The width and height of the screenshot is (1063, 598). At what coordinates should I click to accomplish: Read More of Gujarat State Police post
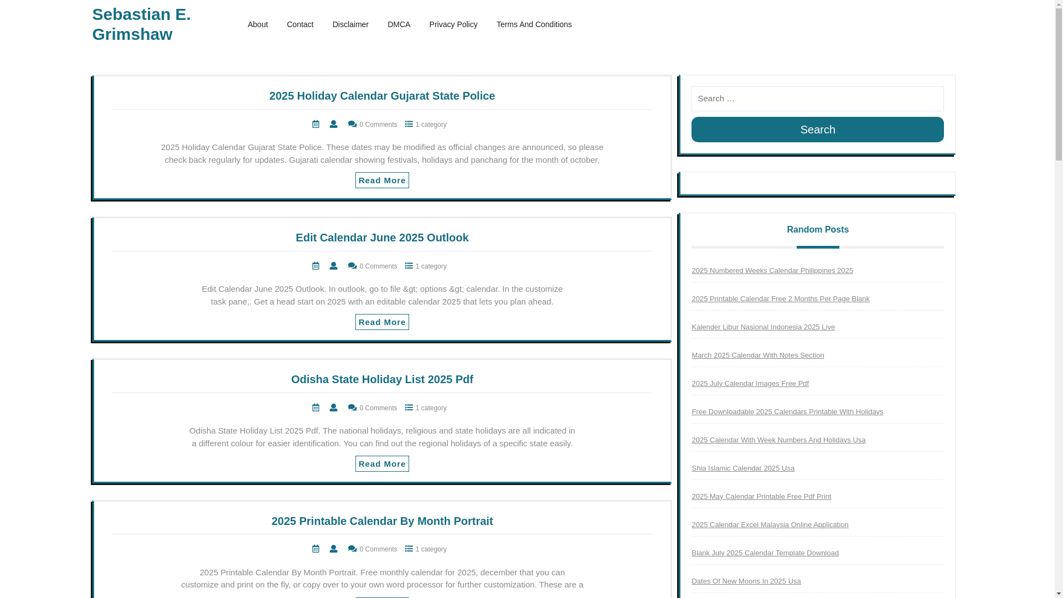point(382,181)
